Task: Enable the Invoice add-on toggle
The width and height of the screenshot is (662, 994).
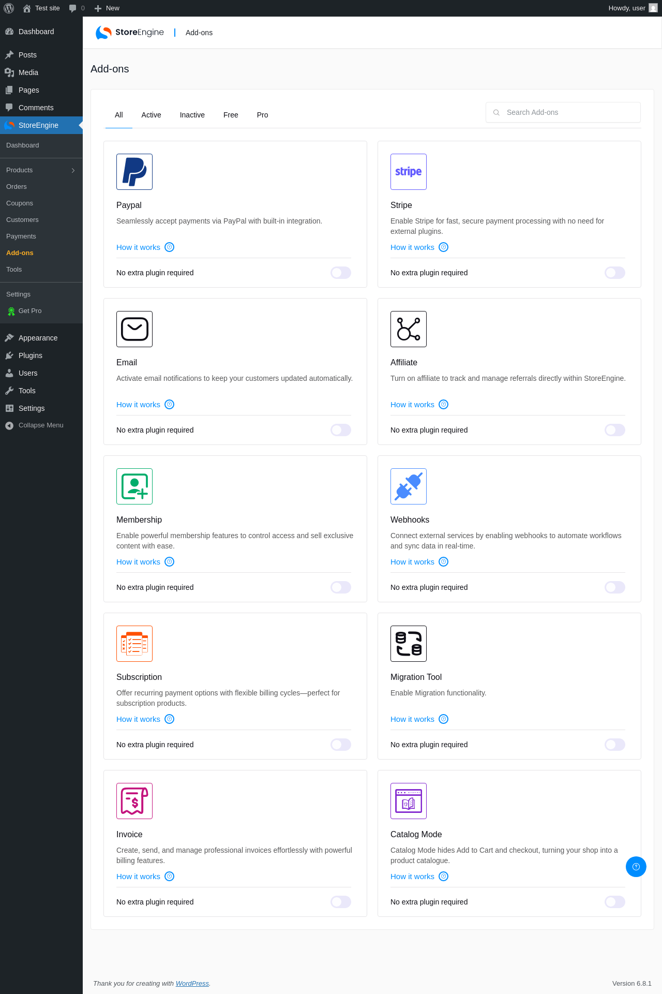Action: pos(341,902)
